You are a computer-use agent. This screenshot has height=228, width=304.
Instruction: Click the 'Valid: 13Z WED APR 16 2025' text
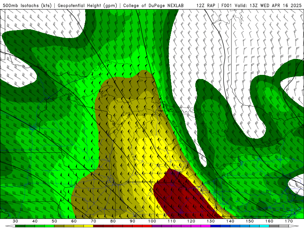point(268,5)
